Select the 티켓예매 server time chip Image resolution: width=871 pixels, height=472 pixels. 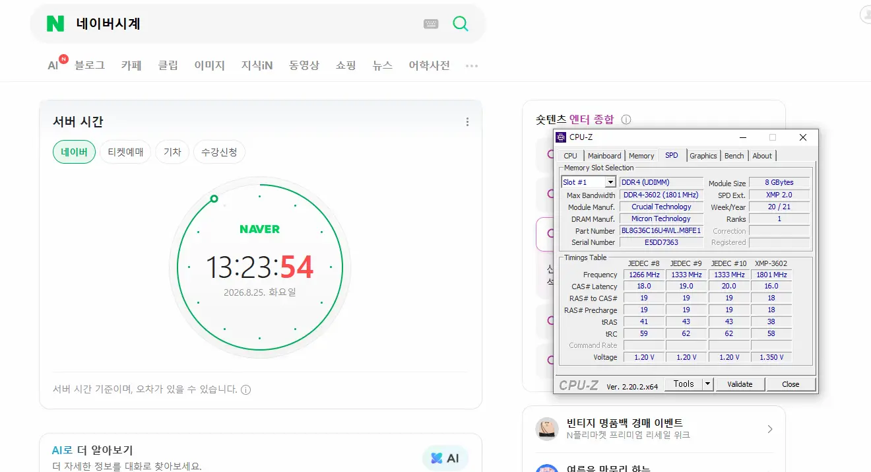pos(125,152)
